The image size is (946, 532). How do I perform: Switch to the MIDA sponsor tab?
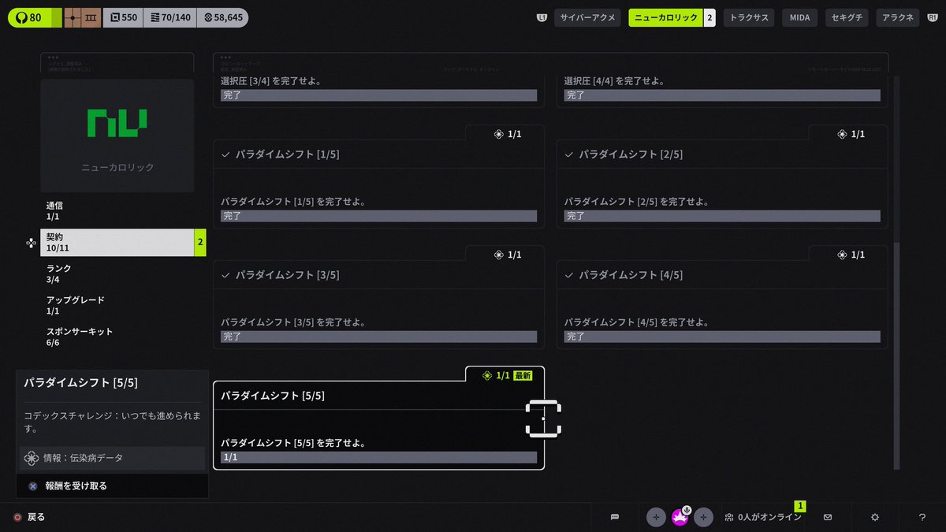[799, 17]
